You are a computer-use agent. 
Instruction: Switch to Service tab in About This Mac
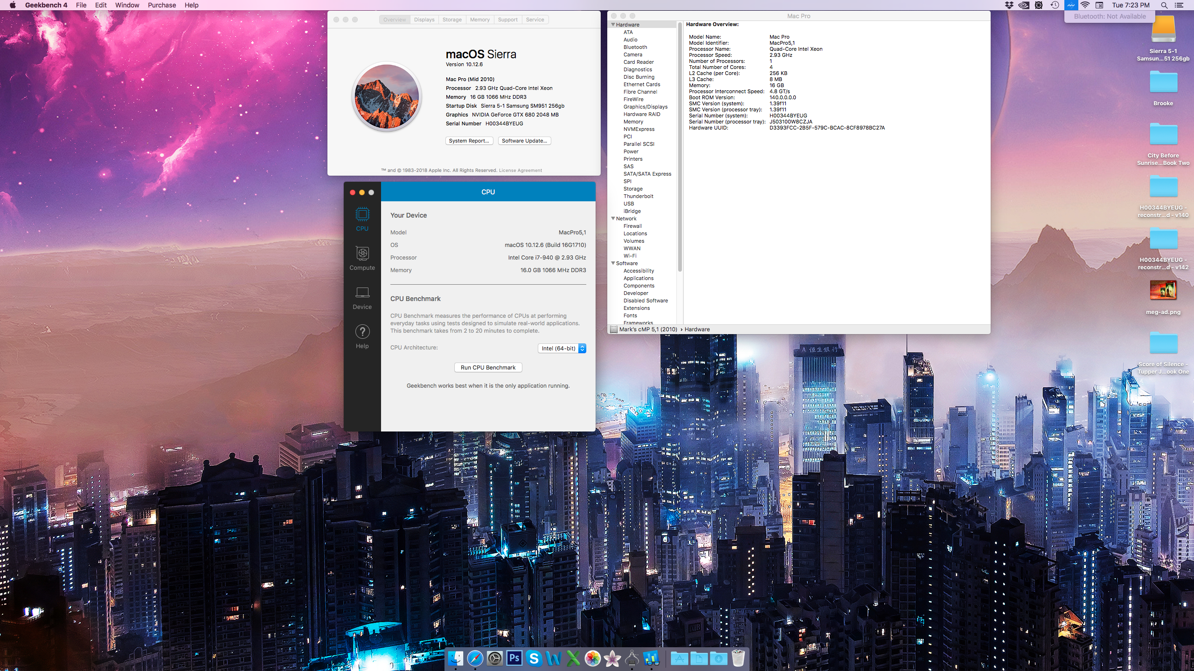[535, 20]
